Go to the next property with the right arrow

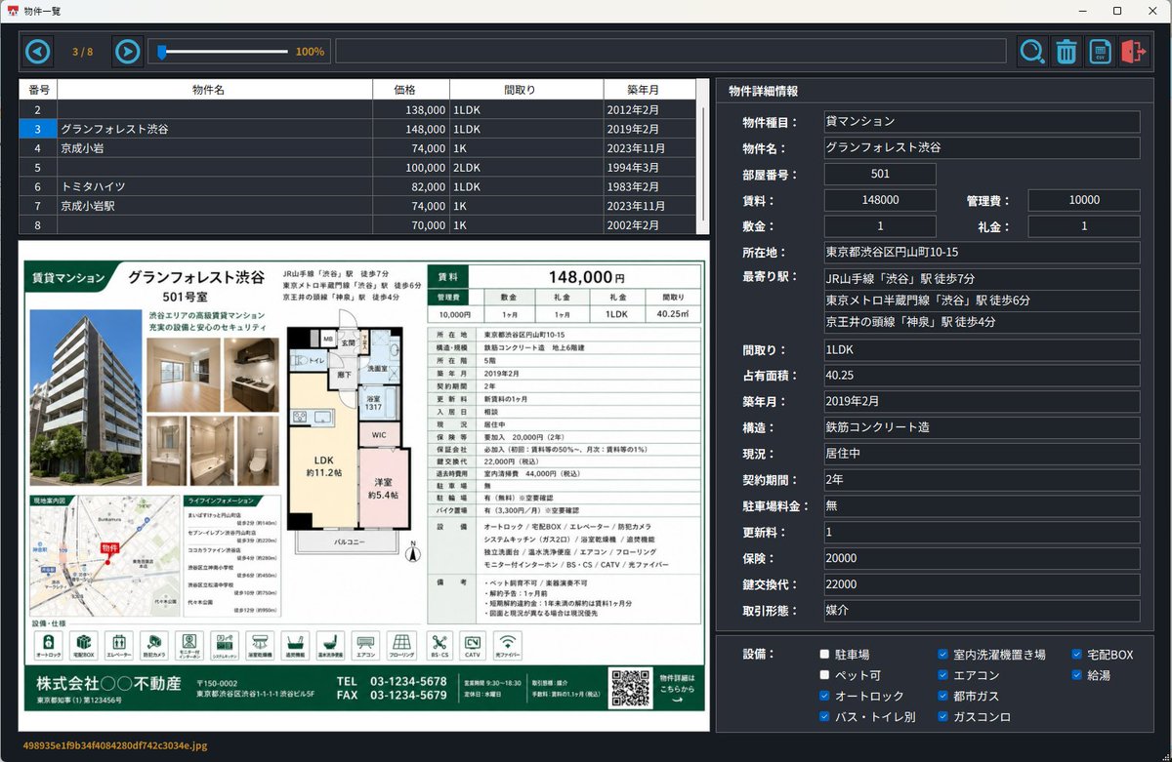coord(128,51)
